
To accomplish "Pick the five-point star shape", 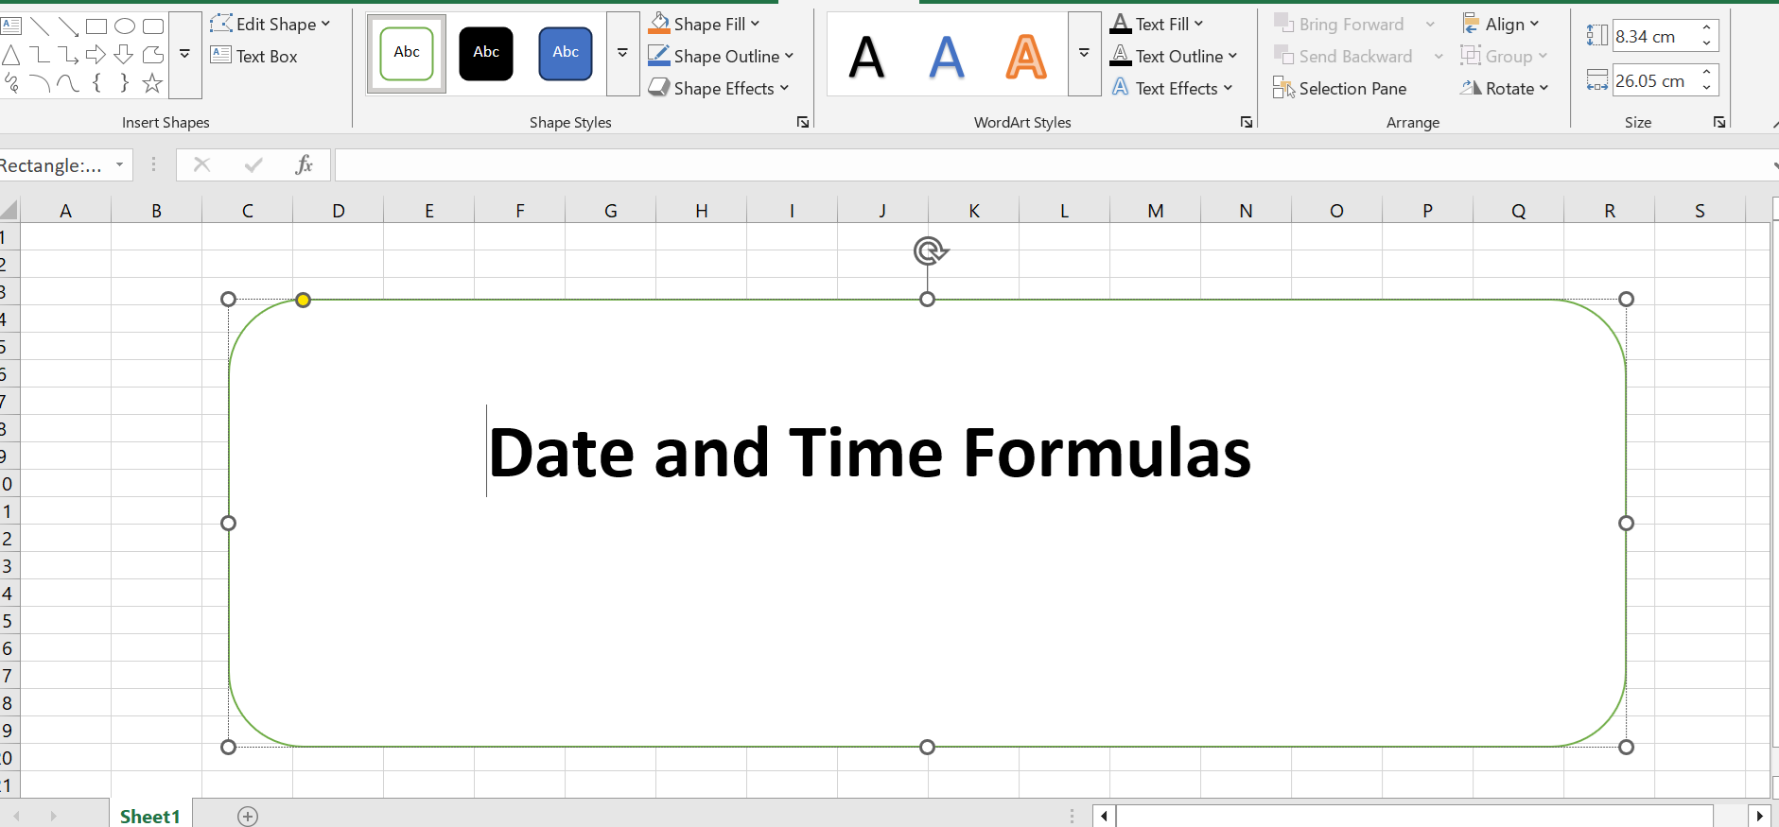I will coord(152,84).
